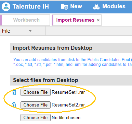Choose File button showing No file chosen
The height and width of the screenshot is (124, 132).
[36, 117]
